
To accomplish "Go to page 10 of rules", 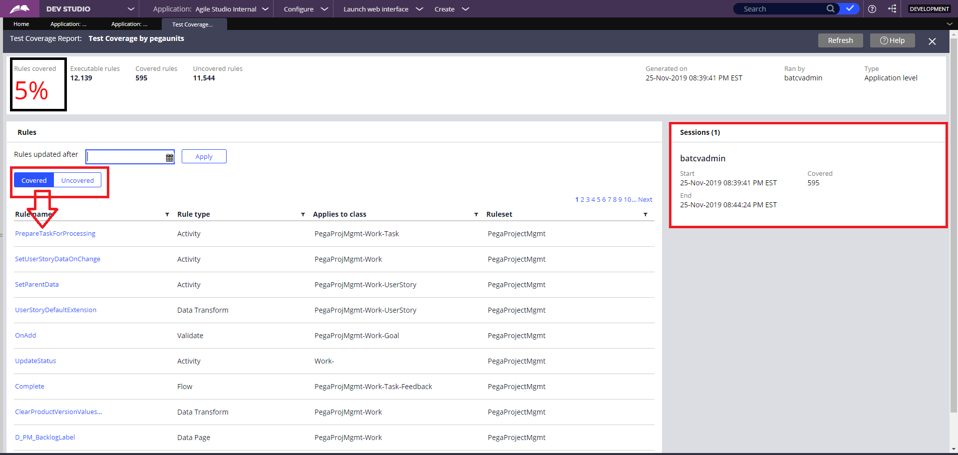I will [x=628, y=199].
